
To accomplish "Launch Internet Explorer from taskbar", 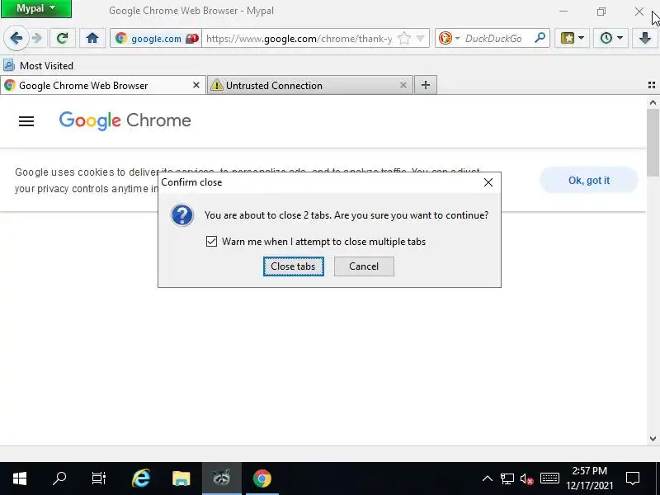I will coord(140,478).
